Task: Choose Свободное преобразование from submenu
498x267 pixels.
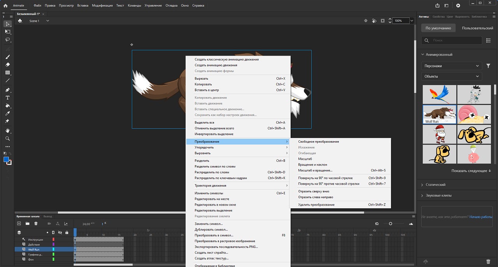Action: [318, 142]
